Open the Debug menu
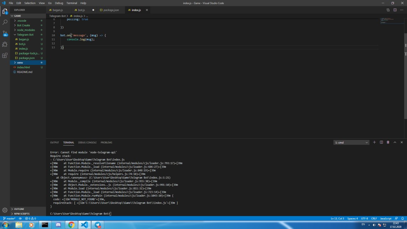 (59, 3)
